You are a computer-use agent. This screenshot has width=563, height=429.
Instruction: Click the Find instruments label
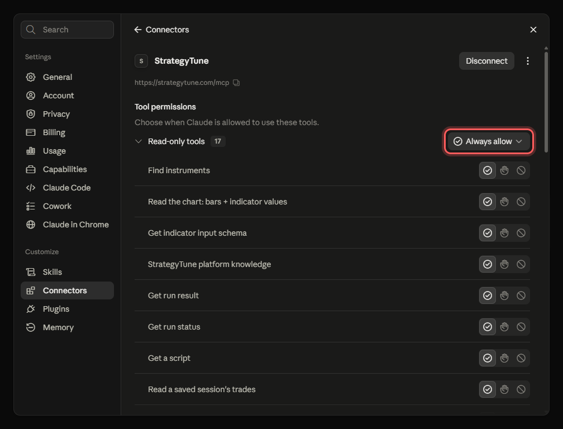179,170
